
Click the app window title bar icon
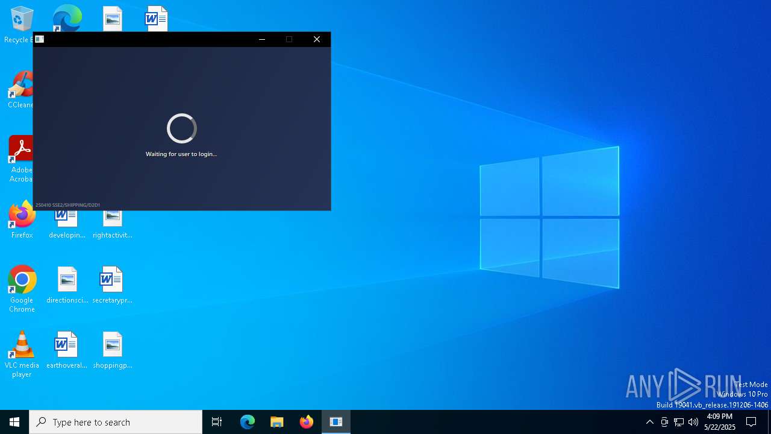pos(40,39)
